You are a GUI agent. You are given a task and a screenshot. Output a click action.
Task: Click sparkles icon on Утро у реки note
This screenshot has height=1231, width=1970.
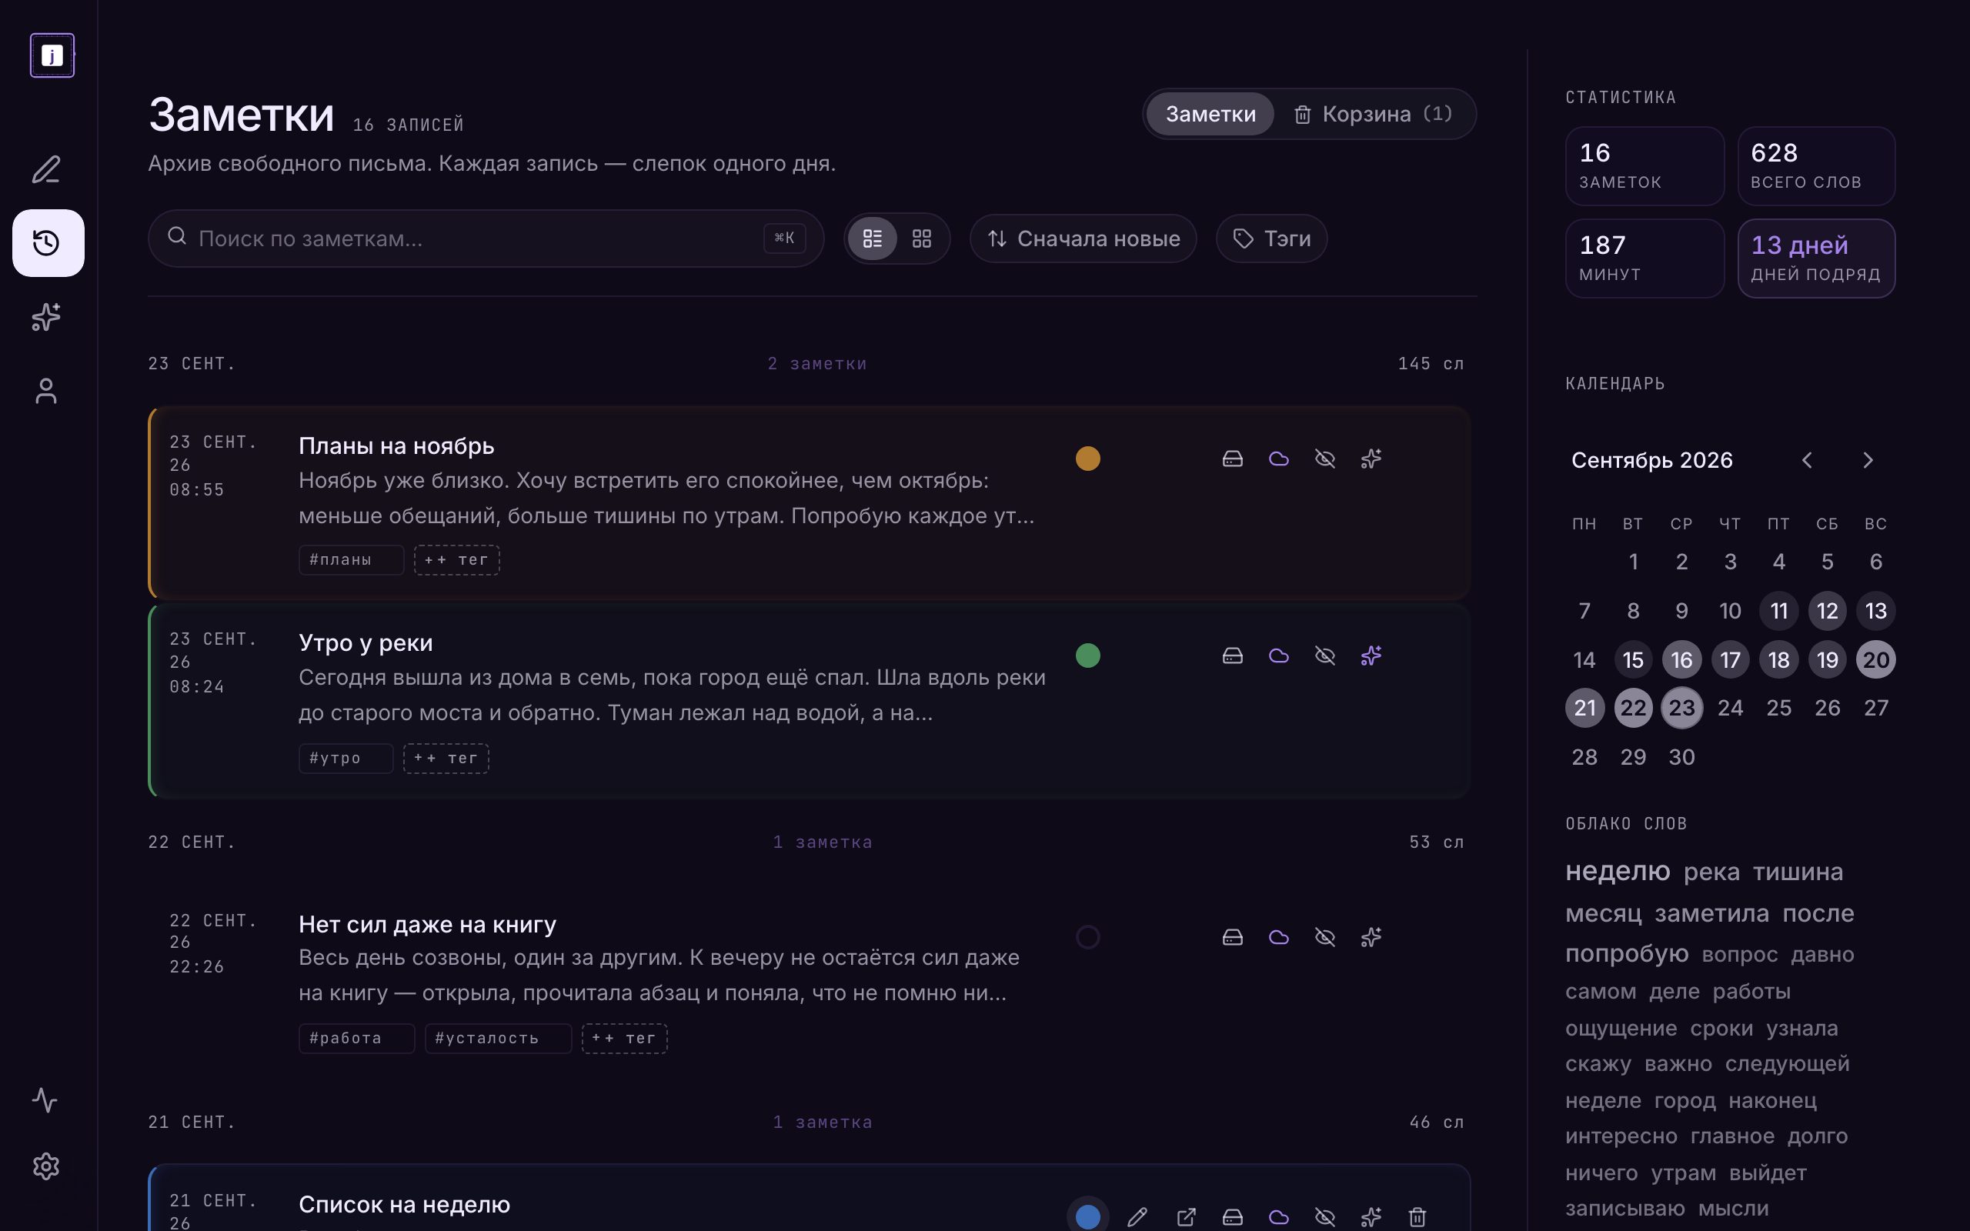click(x=1371, y=656)
